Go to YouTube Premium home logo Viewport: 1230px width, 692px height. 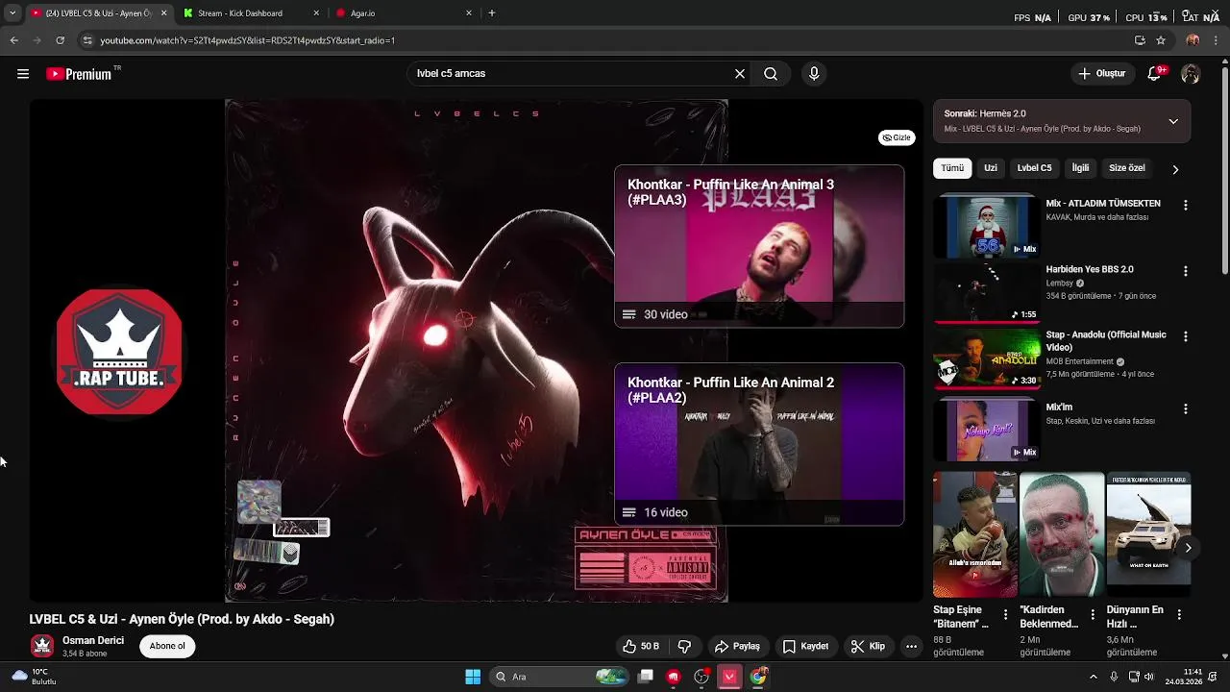tap(79, 74)
